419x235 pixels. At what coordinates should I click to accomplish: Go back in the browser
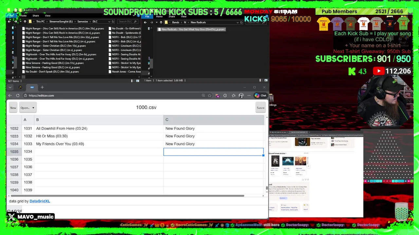click(x=10, y=96)
